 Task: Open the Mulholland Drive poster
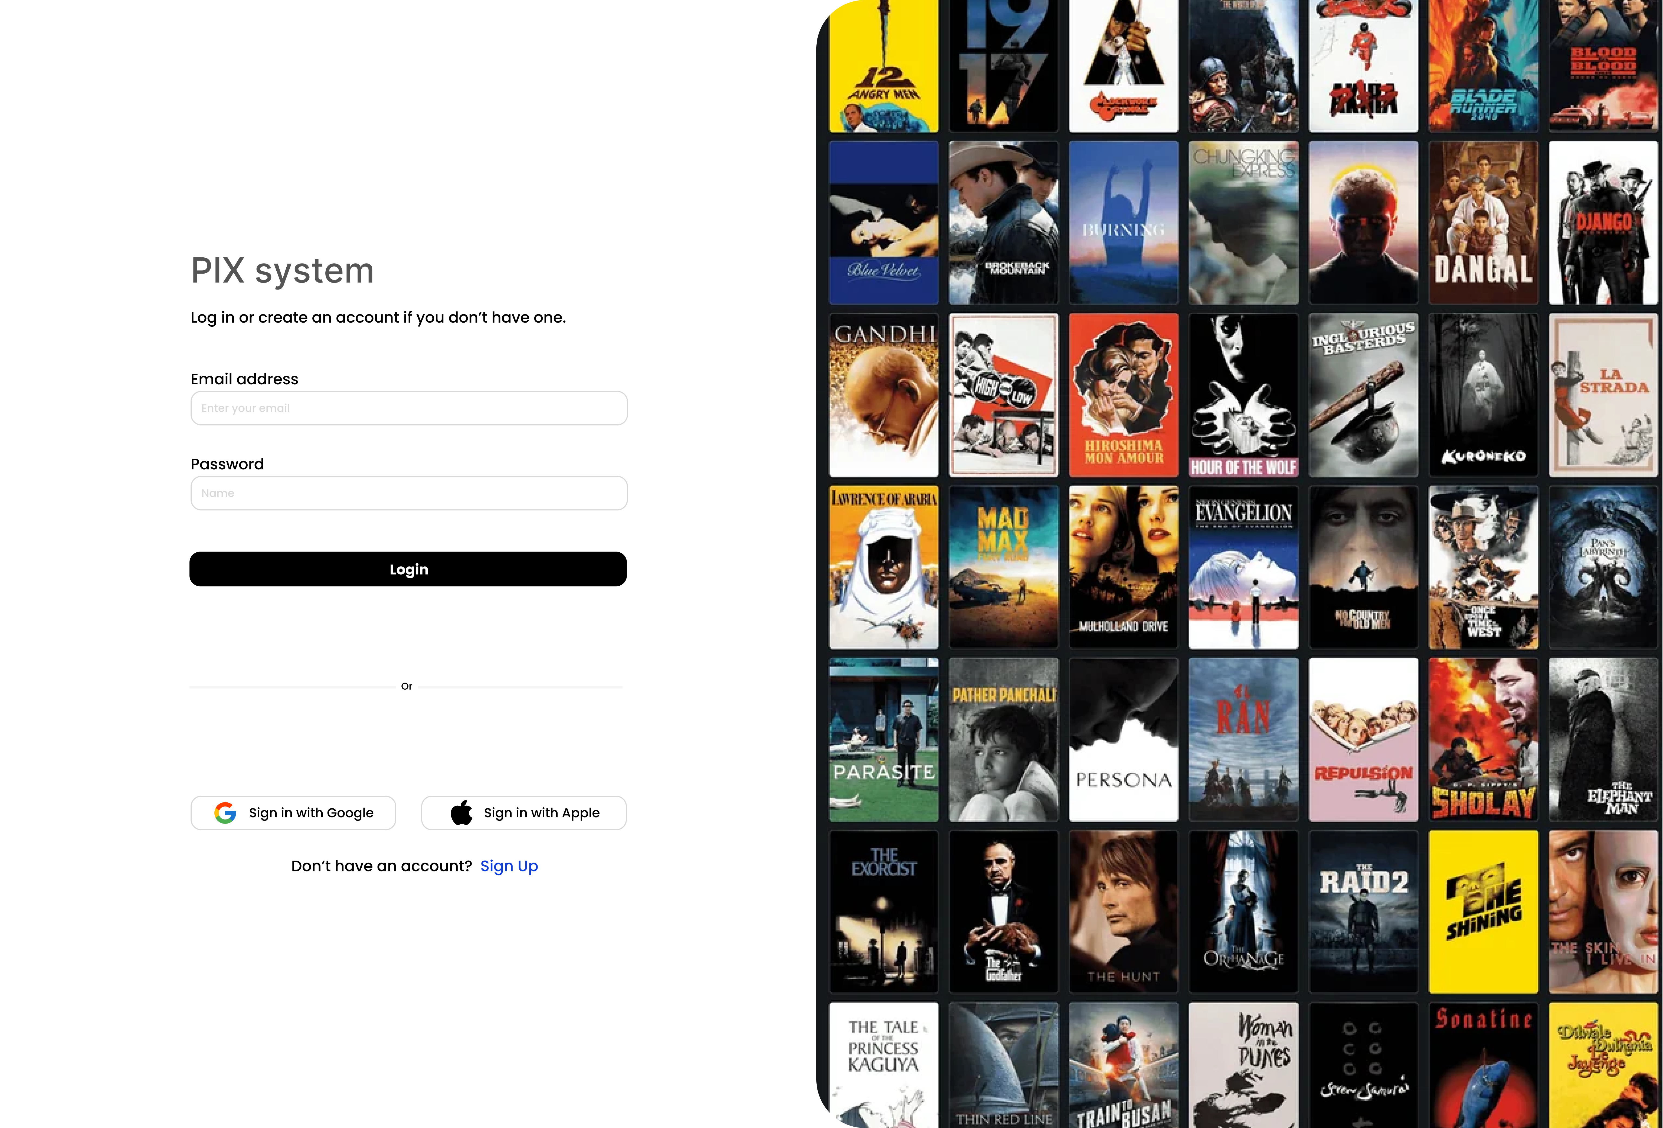coord(1124,567)
